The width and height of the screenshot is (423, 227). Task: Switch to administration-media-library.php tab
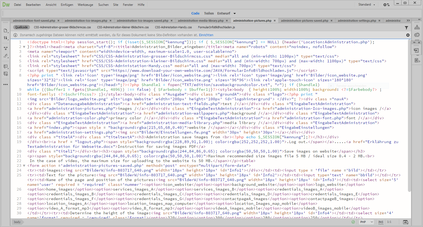click(x=201, y=21)
